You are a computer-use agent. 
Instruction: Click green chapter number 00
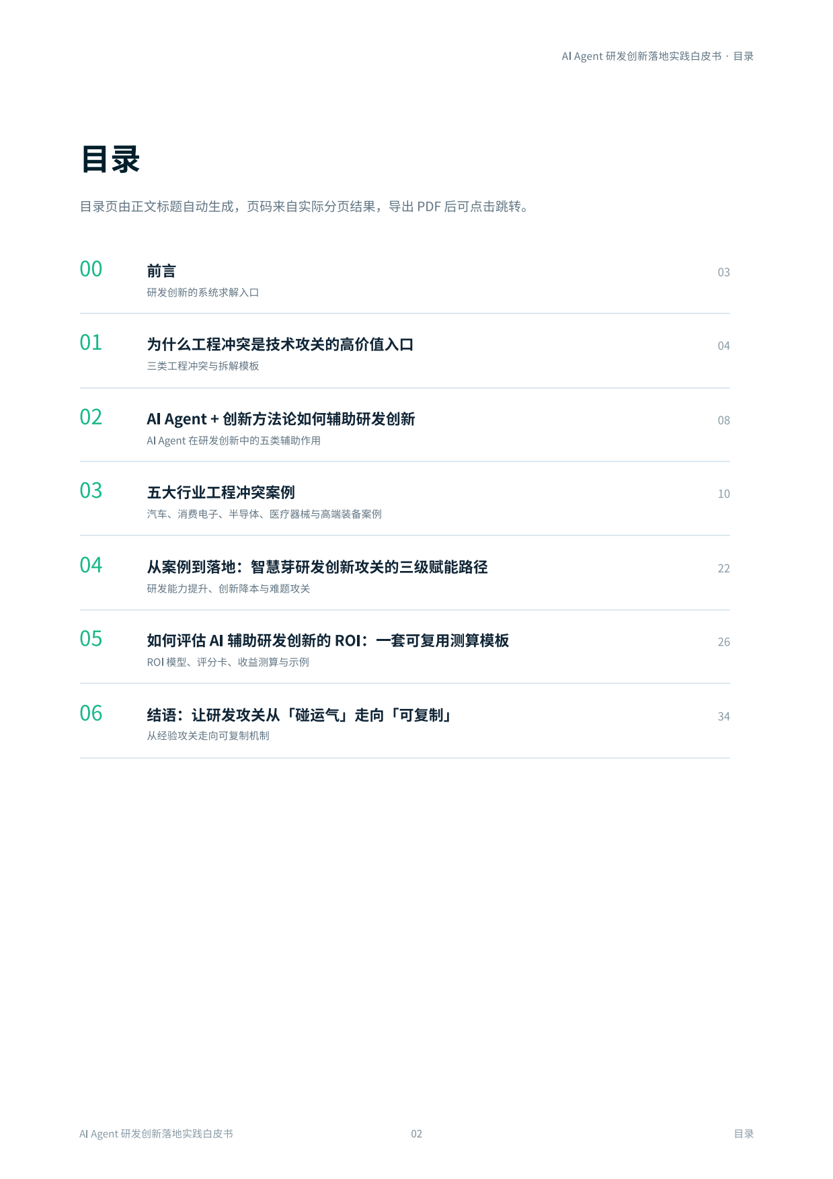click(91, 269)
